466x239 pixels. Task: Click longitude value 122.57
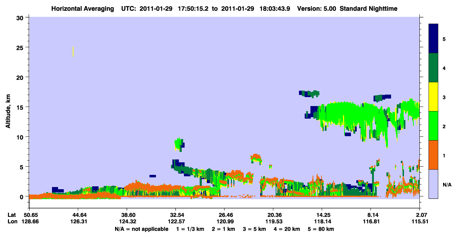click(176, 222)
